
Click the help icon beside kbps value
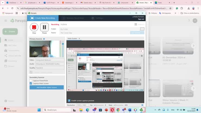tap(142, 105)
